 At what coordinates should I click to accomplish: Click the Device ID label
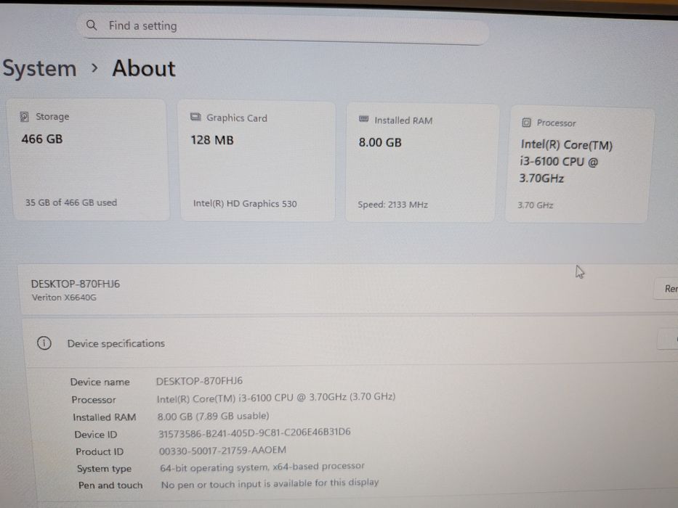click(x=96, y=435)
